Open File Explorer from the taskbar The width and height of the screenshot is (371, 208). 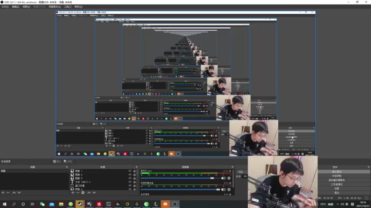[61, 204]
